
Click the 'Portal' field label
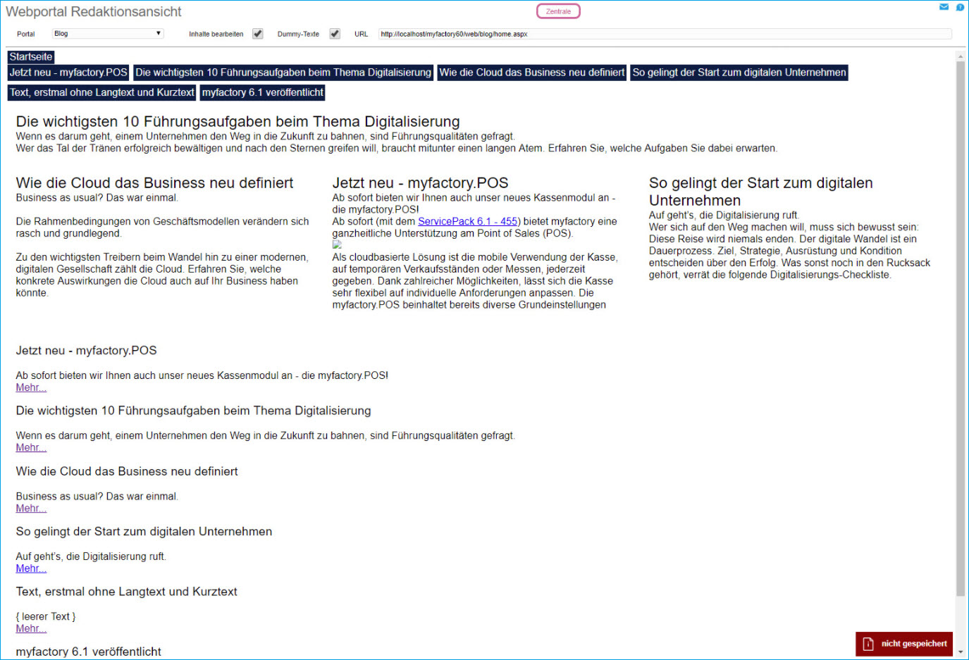pos(26,34)
